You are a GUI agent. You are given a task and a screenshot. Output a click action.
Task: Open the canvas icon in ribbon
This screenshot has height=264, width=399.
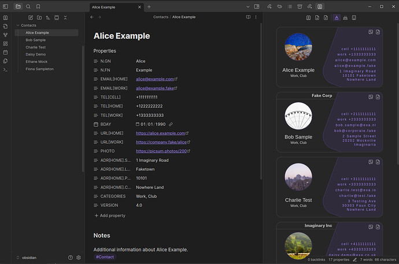pos(5,44)
